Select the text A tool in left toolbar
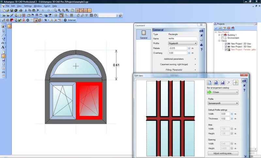The height and width of the screenshot is (158, 261). [x=3, y=47]
